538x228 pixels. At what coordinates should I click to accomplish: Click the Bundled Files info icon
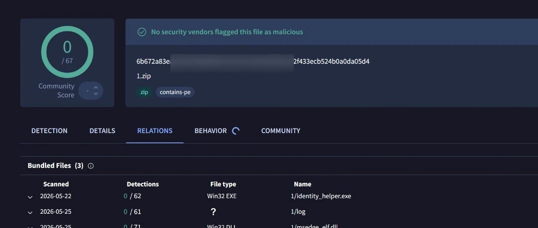coord(91,166)
